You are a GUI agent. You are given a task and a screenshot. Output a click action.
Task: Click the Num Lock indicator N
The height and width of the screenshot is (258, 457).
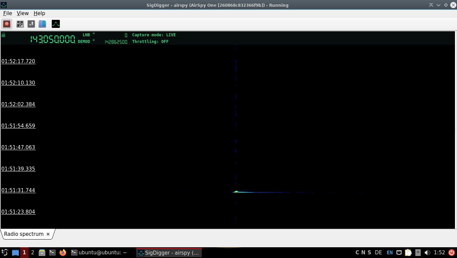363,253
